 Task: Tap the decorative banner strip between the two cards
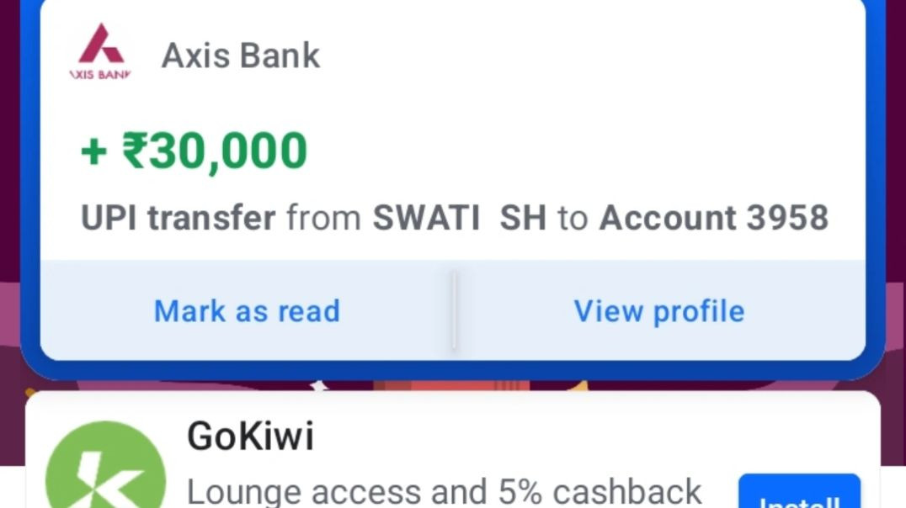click(x=453, y=386)
